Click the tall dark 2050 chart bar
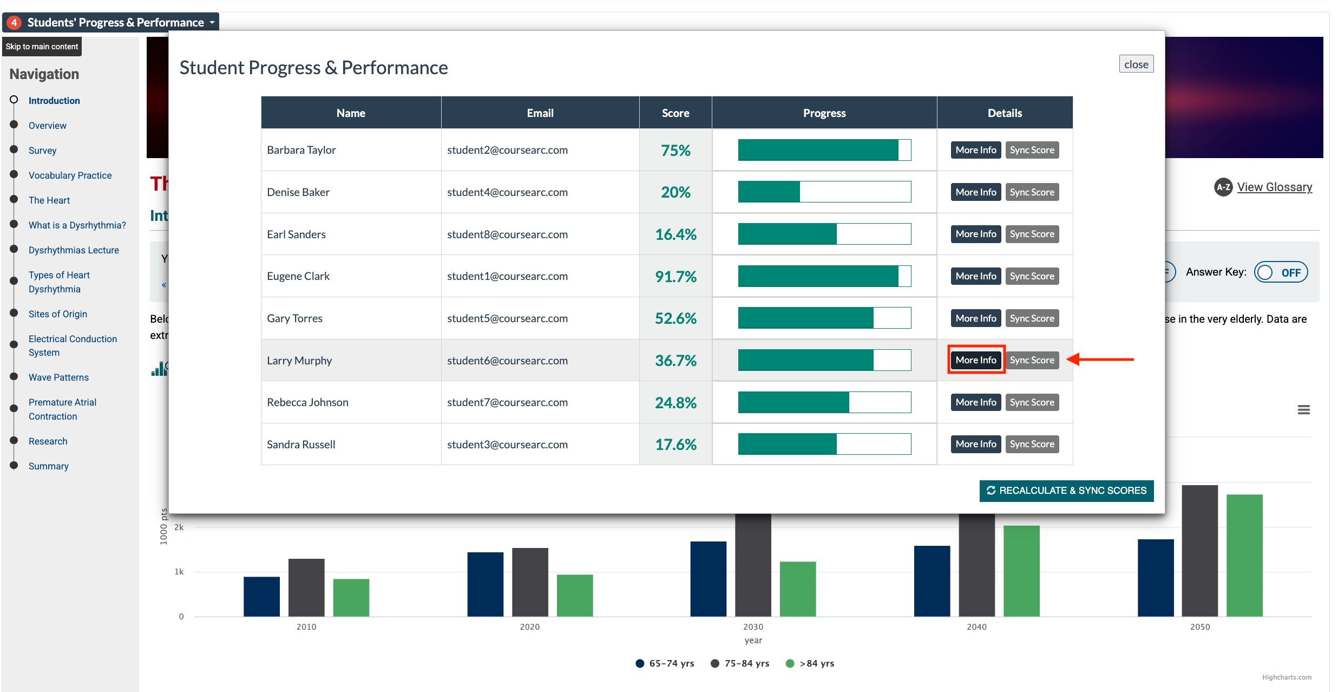 click(1199, 551)
